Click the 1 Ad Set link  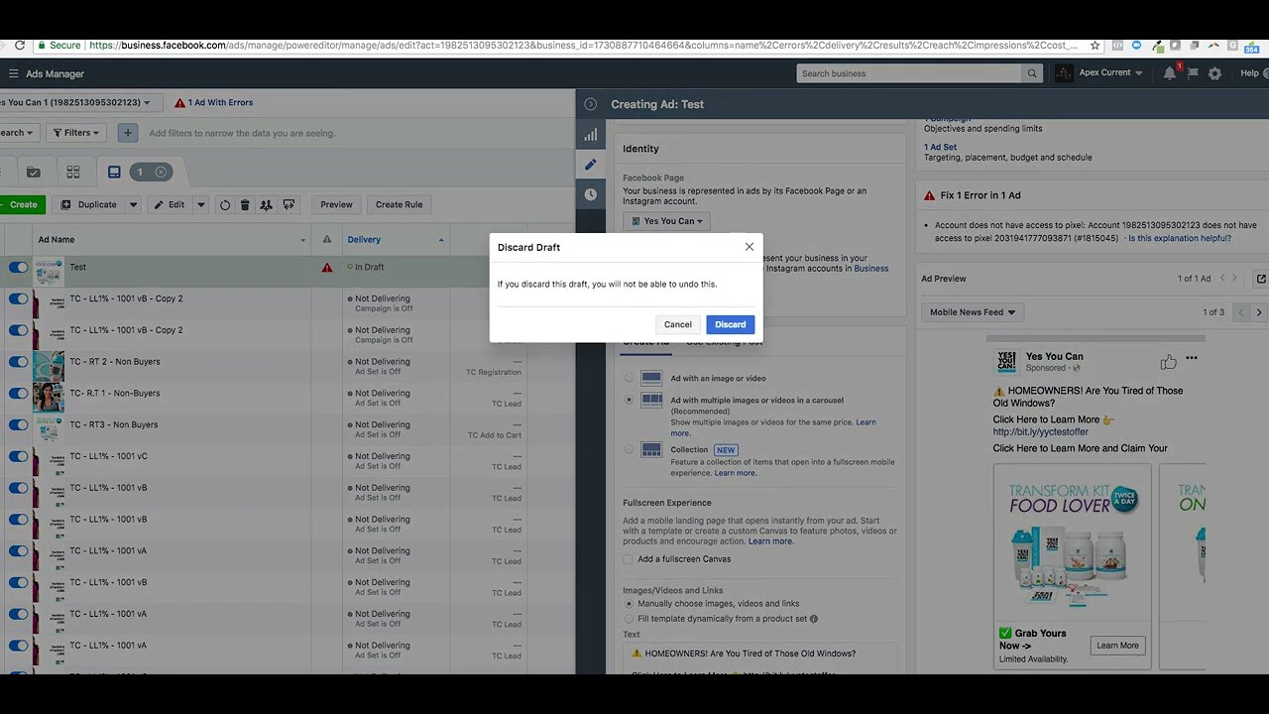tap(940, 147)
